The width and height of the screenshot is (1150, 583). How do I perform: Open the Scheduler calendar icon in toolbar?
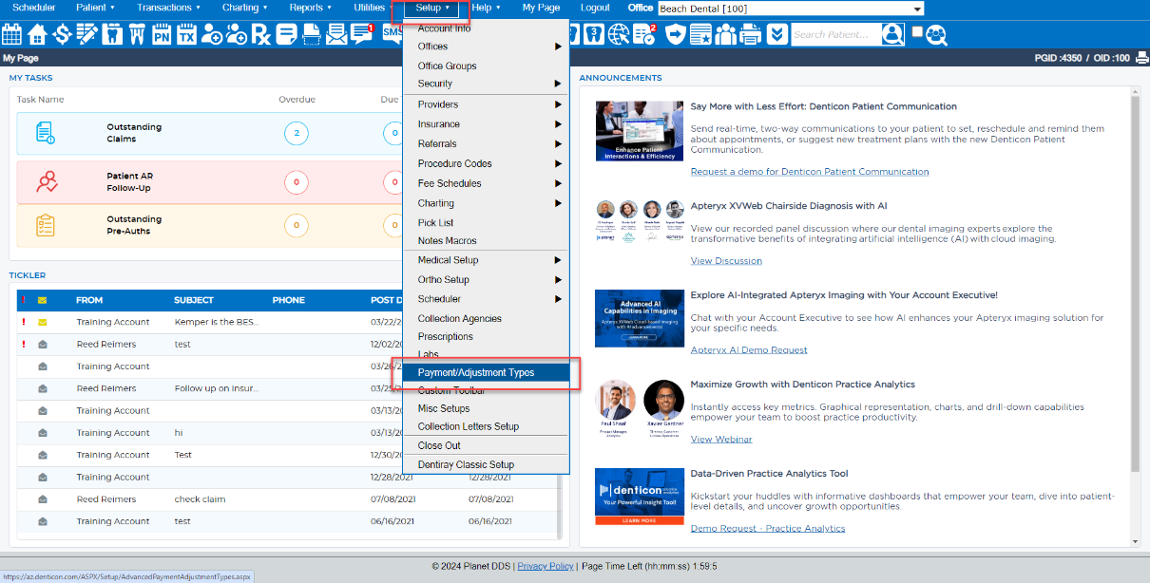(11, 35)
